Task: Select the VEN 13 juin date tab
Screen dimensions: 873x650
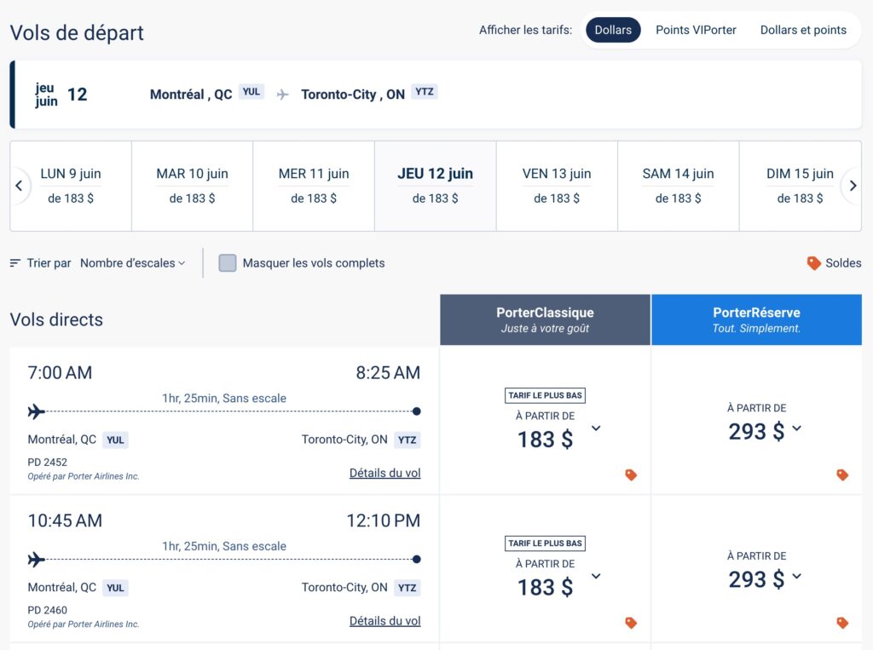Action: (557, 186)
